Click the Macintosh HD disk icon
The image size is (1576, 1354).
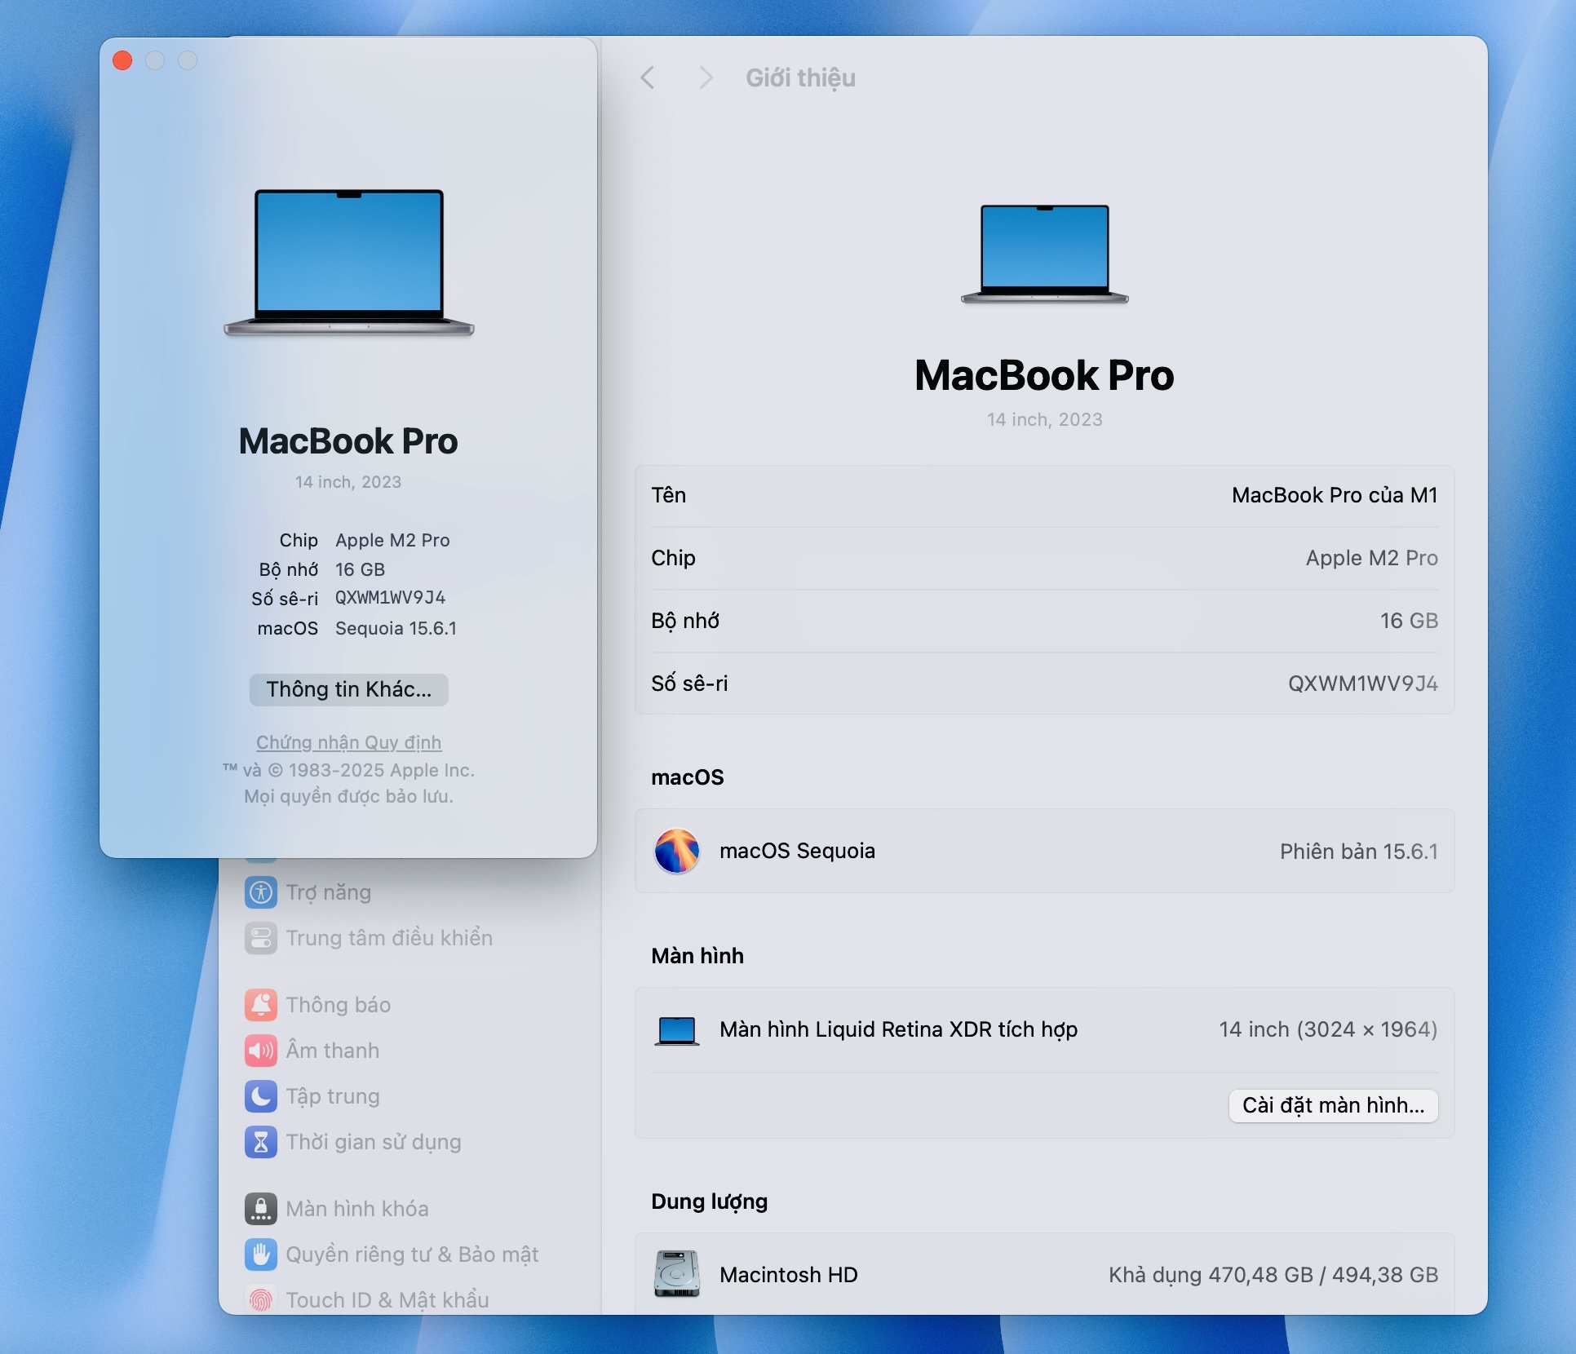point(676,1274)
